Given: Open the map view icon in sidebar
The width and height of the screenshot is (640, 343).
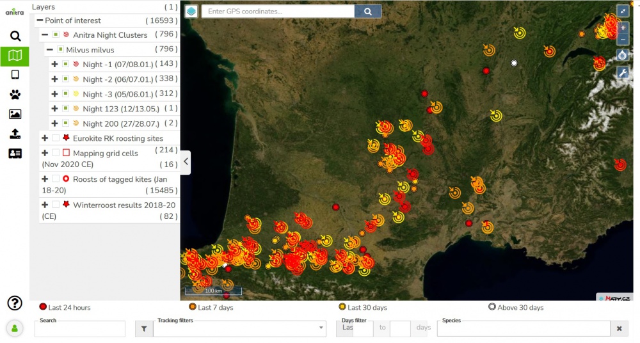Looking at the screenshot, I should 15,56.
